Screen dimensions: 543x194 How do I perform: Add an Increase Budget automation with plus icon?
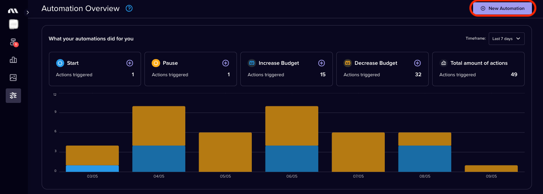[321, 63]
